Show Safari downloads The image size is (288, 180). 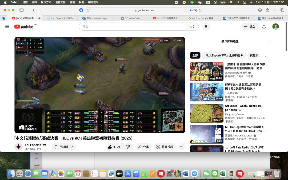(x=260, y=10)
